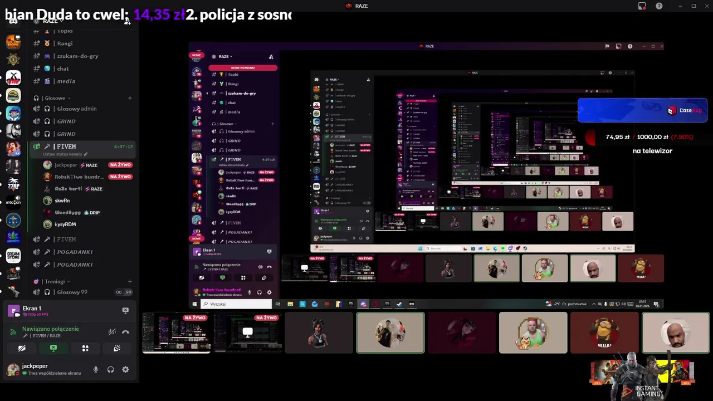Toggle screen sharing button
The image size is (713, 401).
[x=53, y=348]
